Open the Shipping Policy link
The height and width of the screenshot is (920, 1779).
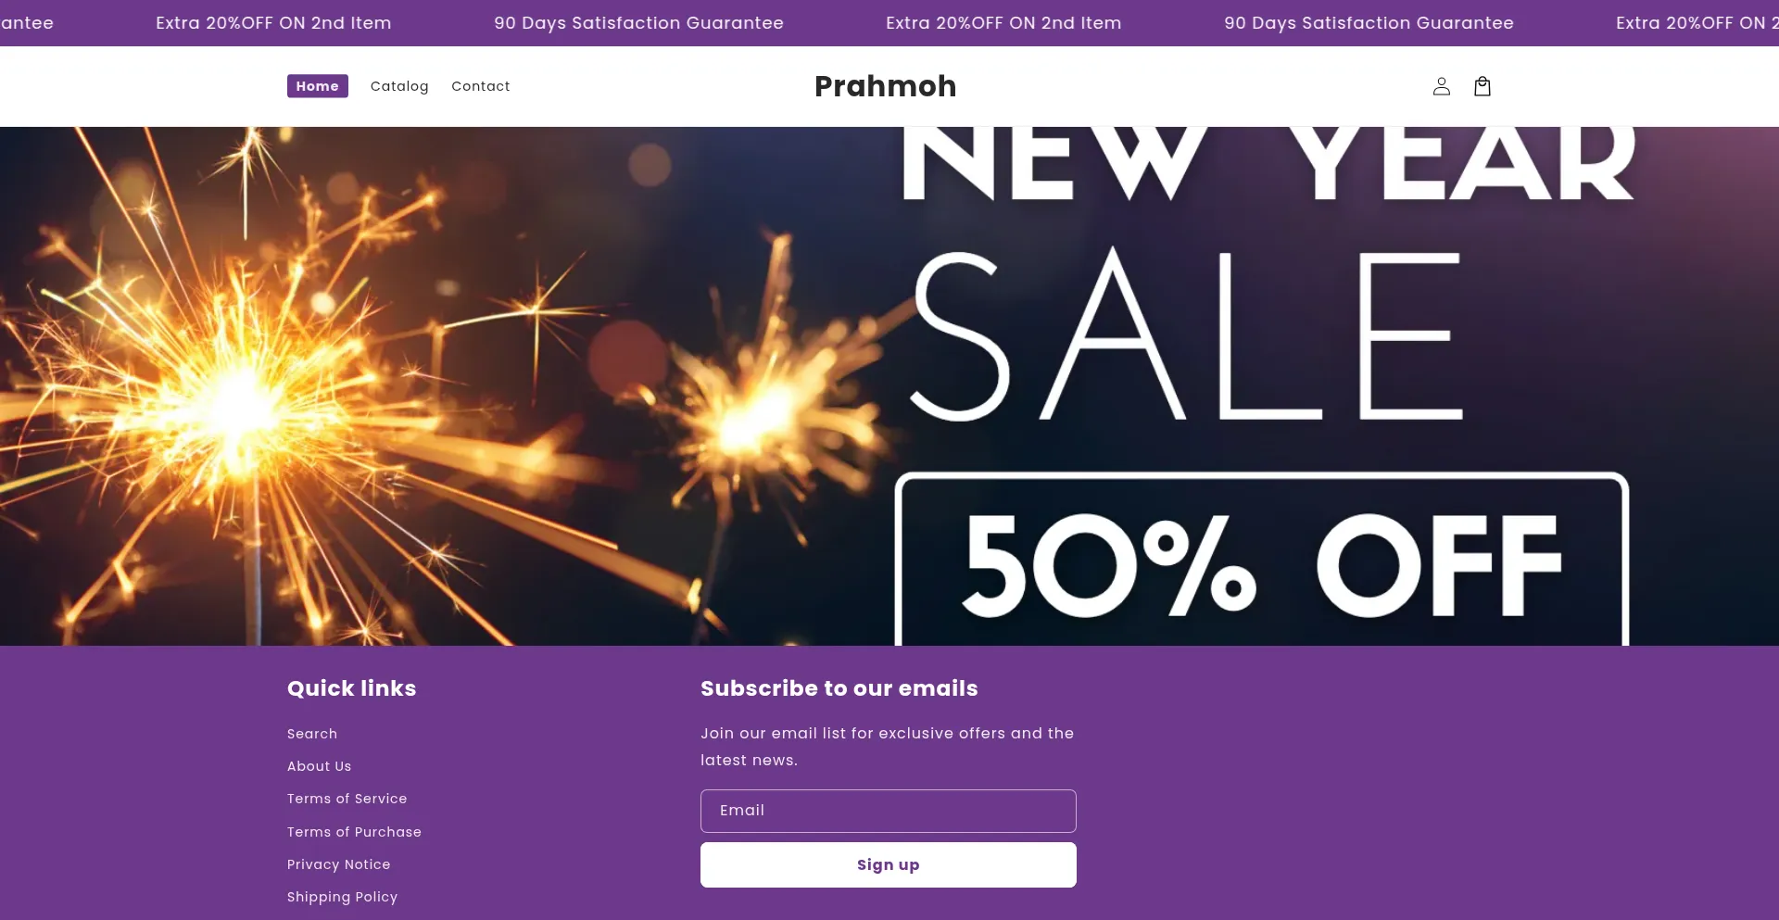342,897
